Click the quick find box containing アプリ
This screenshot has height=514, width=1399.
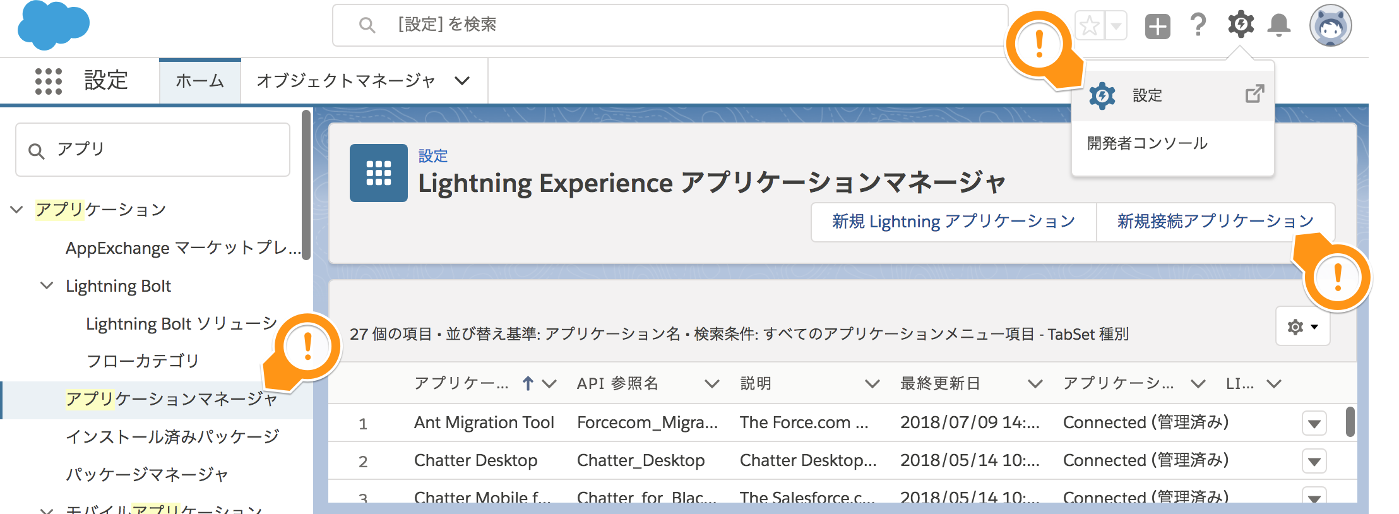[x=153, y=150]
